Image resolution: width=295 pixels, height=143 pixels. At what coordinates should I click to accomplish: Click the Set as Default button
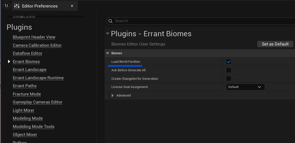tap(275, 44)
